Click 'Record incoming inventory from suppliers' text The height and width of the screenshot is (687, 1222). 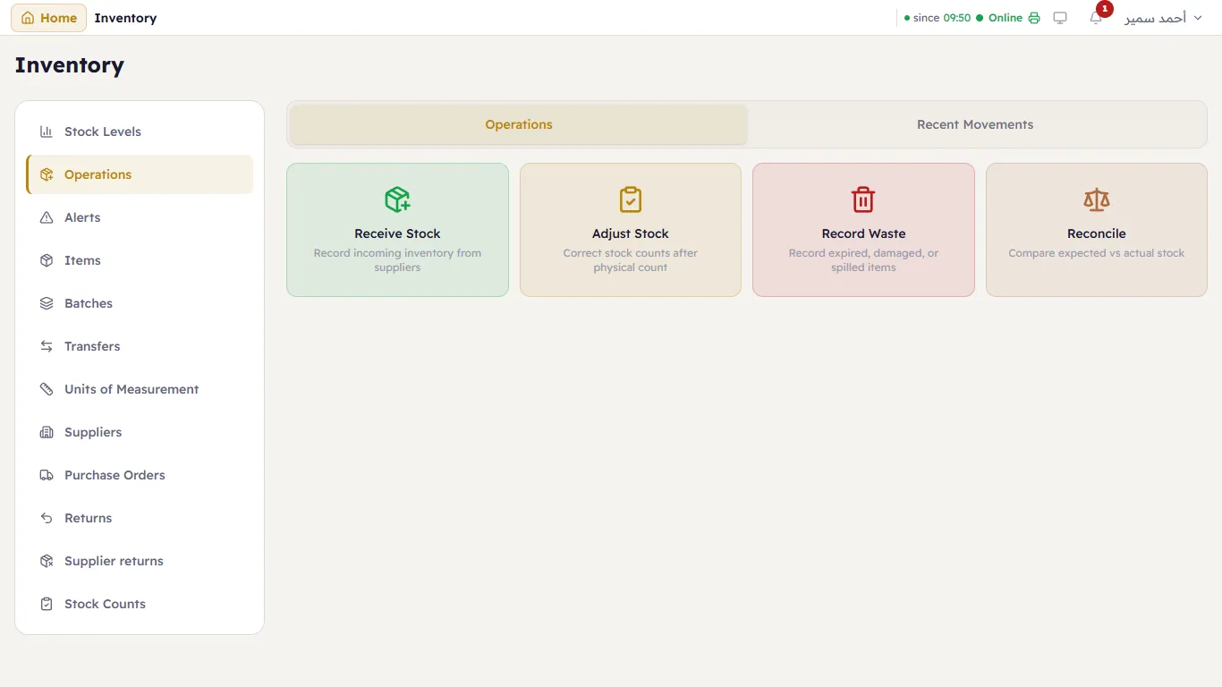tap(397, 260)
